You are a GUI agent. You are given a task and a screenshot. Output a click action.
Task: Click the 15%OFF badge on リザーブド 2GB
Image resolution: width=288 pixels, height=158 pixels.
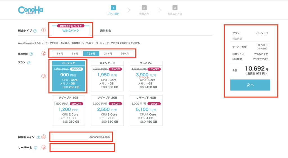click(115, 104)
